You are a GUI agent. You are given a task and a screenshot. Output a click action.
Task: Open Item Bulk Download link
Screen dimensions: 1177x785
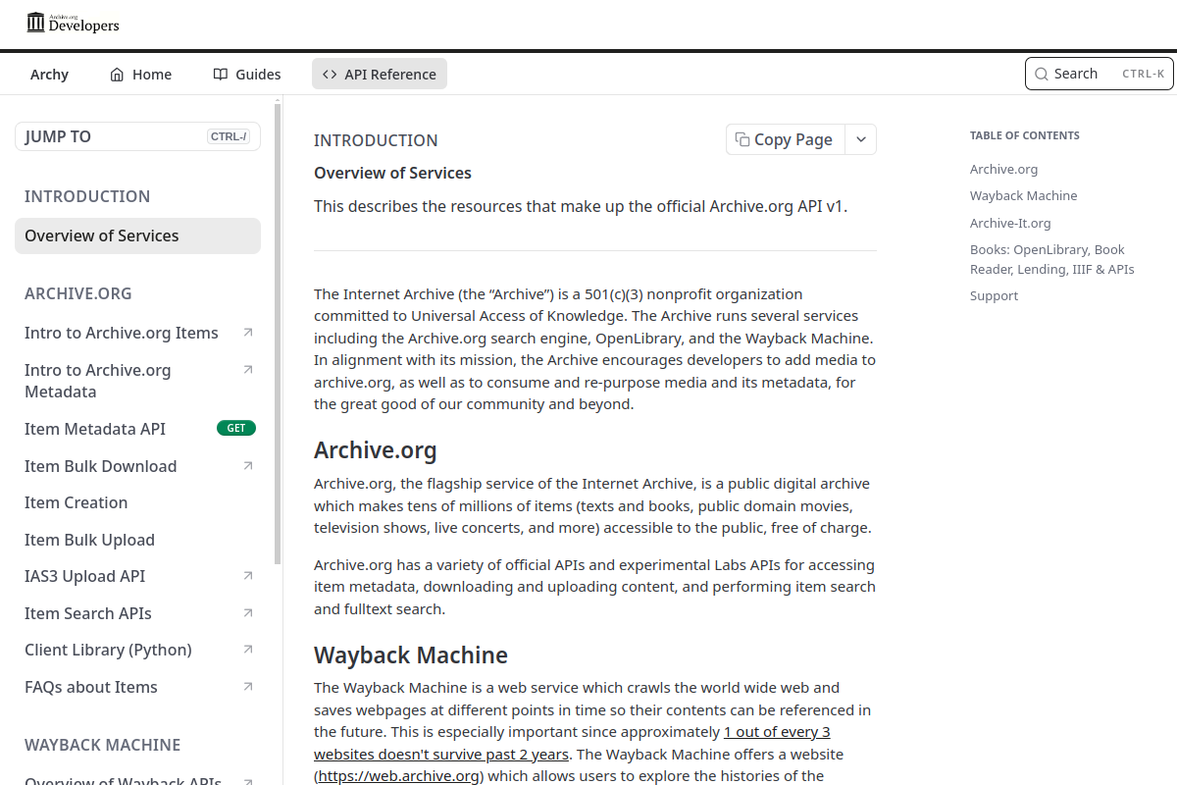pyautogui.click(x=137, y=466)
